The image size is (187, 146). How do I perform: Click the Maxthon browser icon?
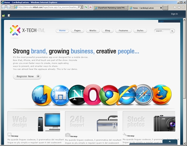coord(60,95)
